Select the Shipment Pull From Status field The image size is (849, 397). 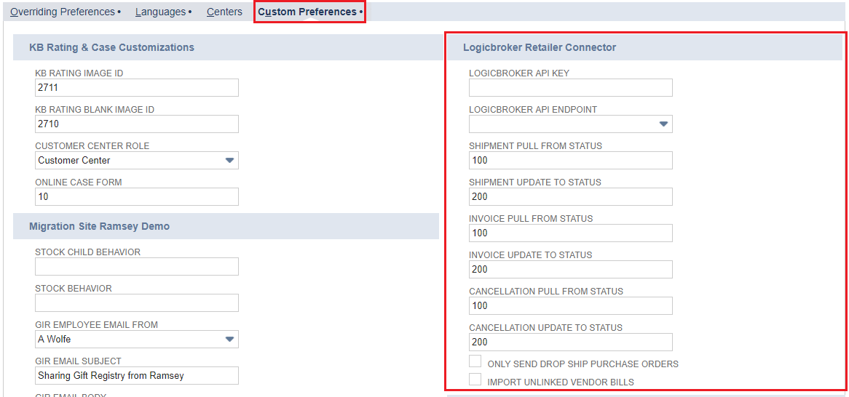(570, 161)
